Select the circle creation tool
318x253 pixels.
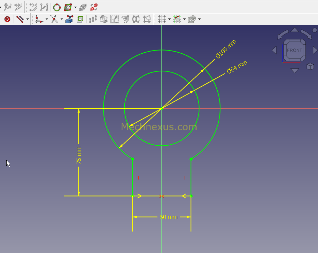point(56,7)
